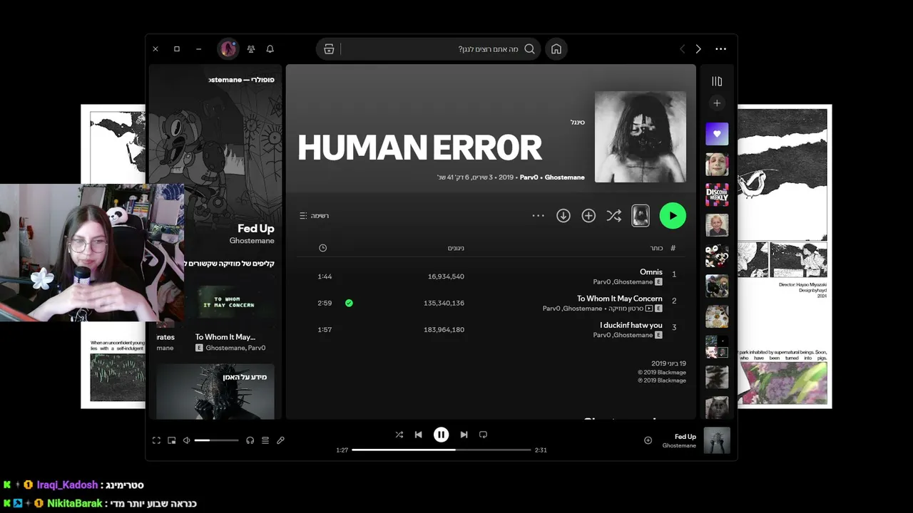Select the track I duckinf hatw you
Screen dimensions: 913x513
click(x=631, y=325)
